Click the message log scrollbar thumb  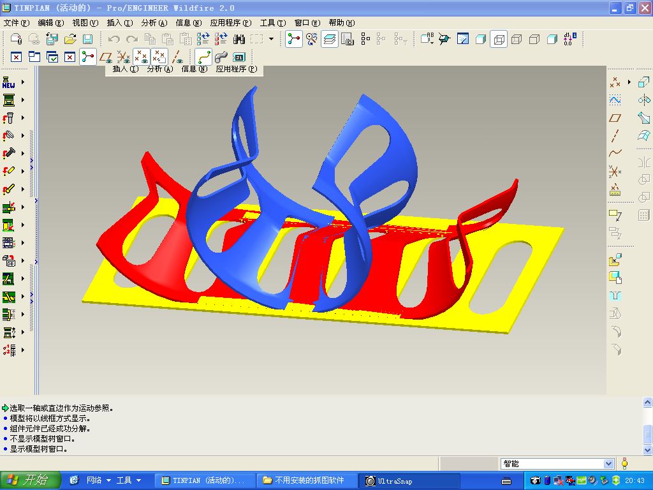[648, 434]
